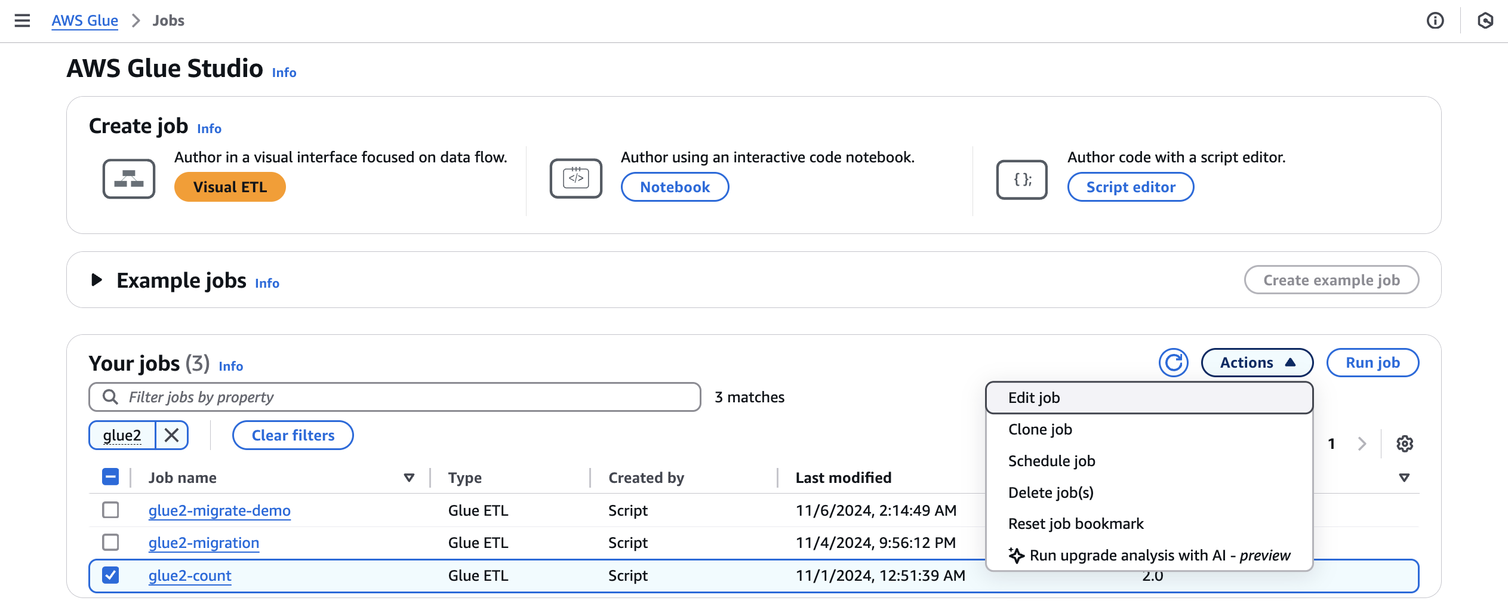This screenshot has width=1508, height=616.
Task: Click the interactive code notebook icon
Action: 575,178
